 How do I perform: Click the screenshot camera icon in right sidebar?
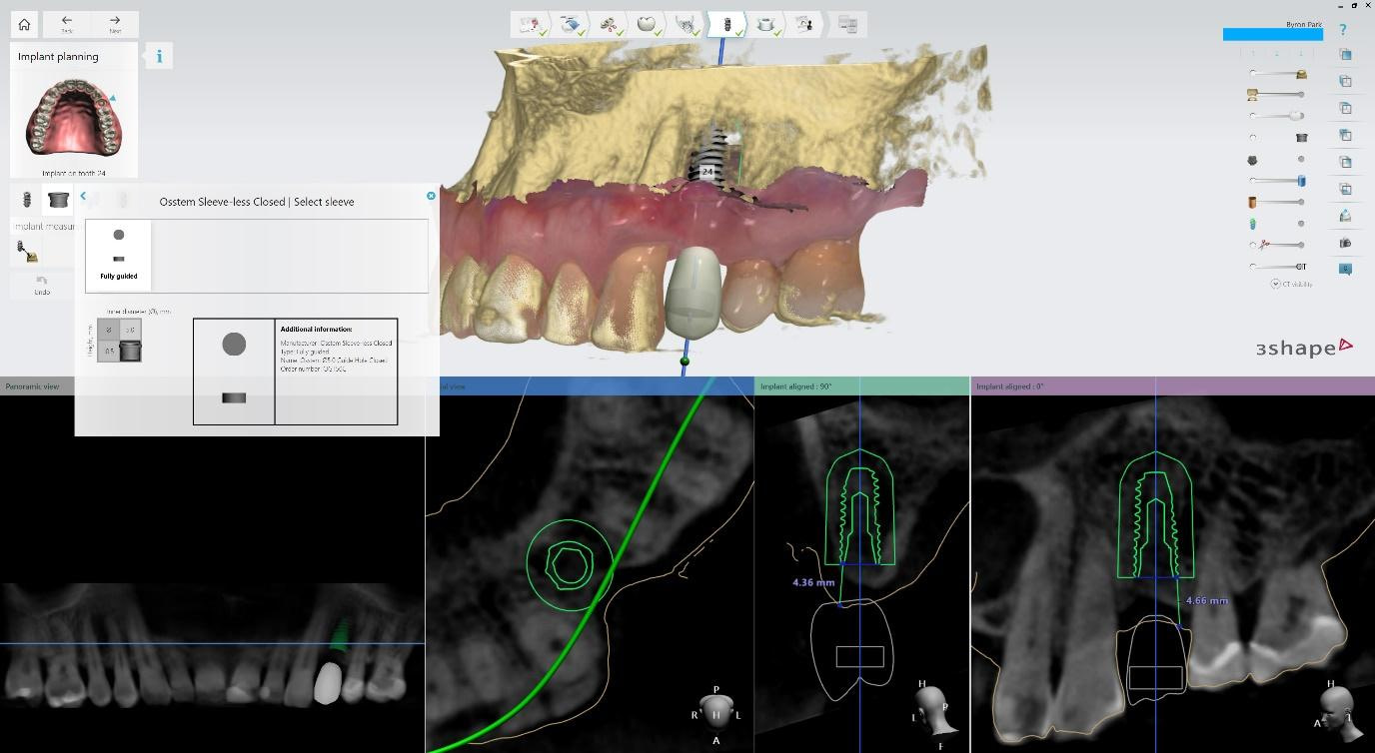tap(1344, 243)
